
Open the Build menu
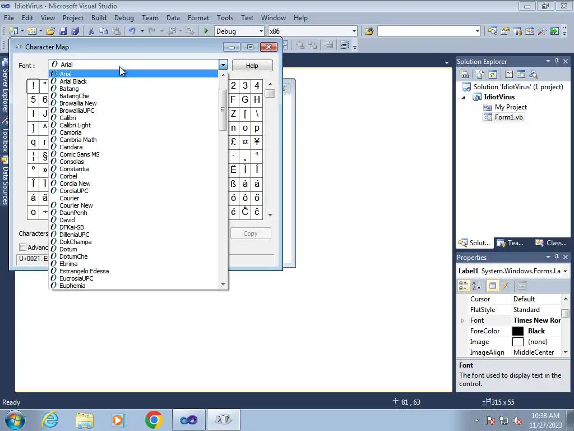pos(99,17)
